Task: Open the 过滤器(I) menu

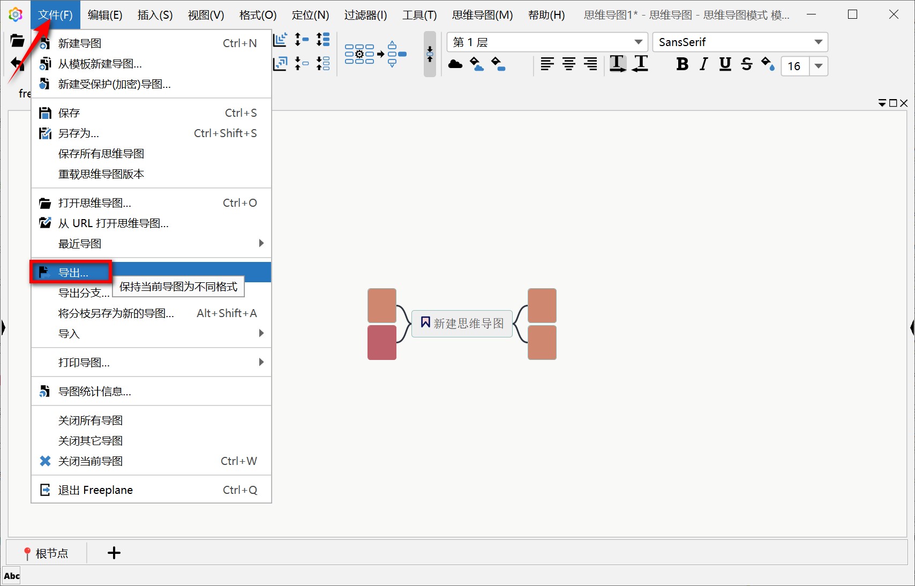Action: 366,15
